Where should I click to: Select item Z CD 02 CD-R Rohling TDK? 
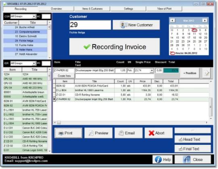[25, 146]
